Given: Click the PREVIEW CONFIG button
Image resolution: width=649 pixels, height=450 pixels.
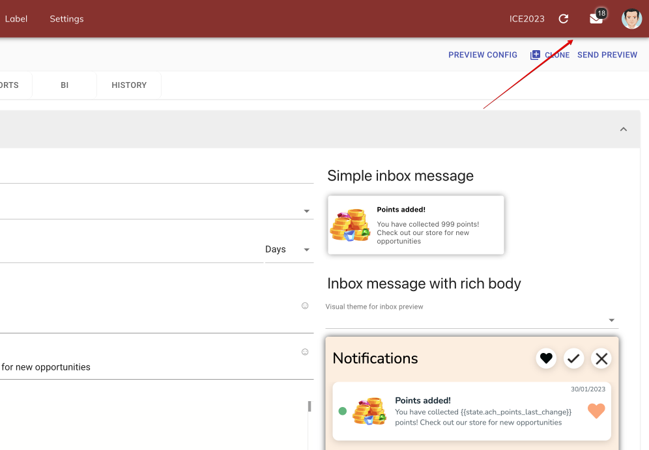Looking at the screenshot, I should tap(483, 55).
